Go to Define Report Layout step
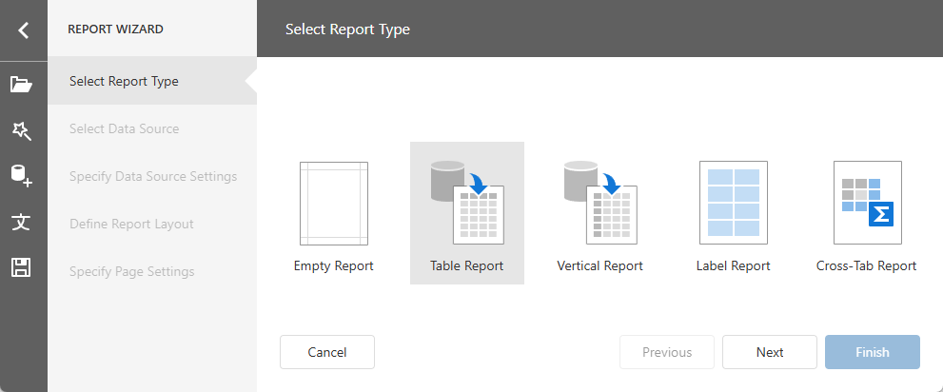 click(x=152, y=224)
